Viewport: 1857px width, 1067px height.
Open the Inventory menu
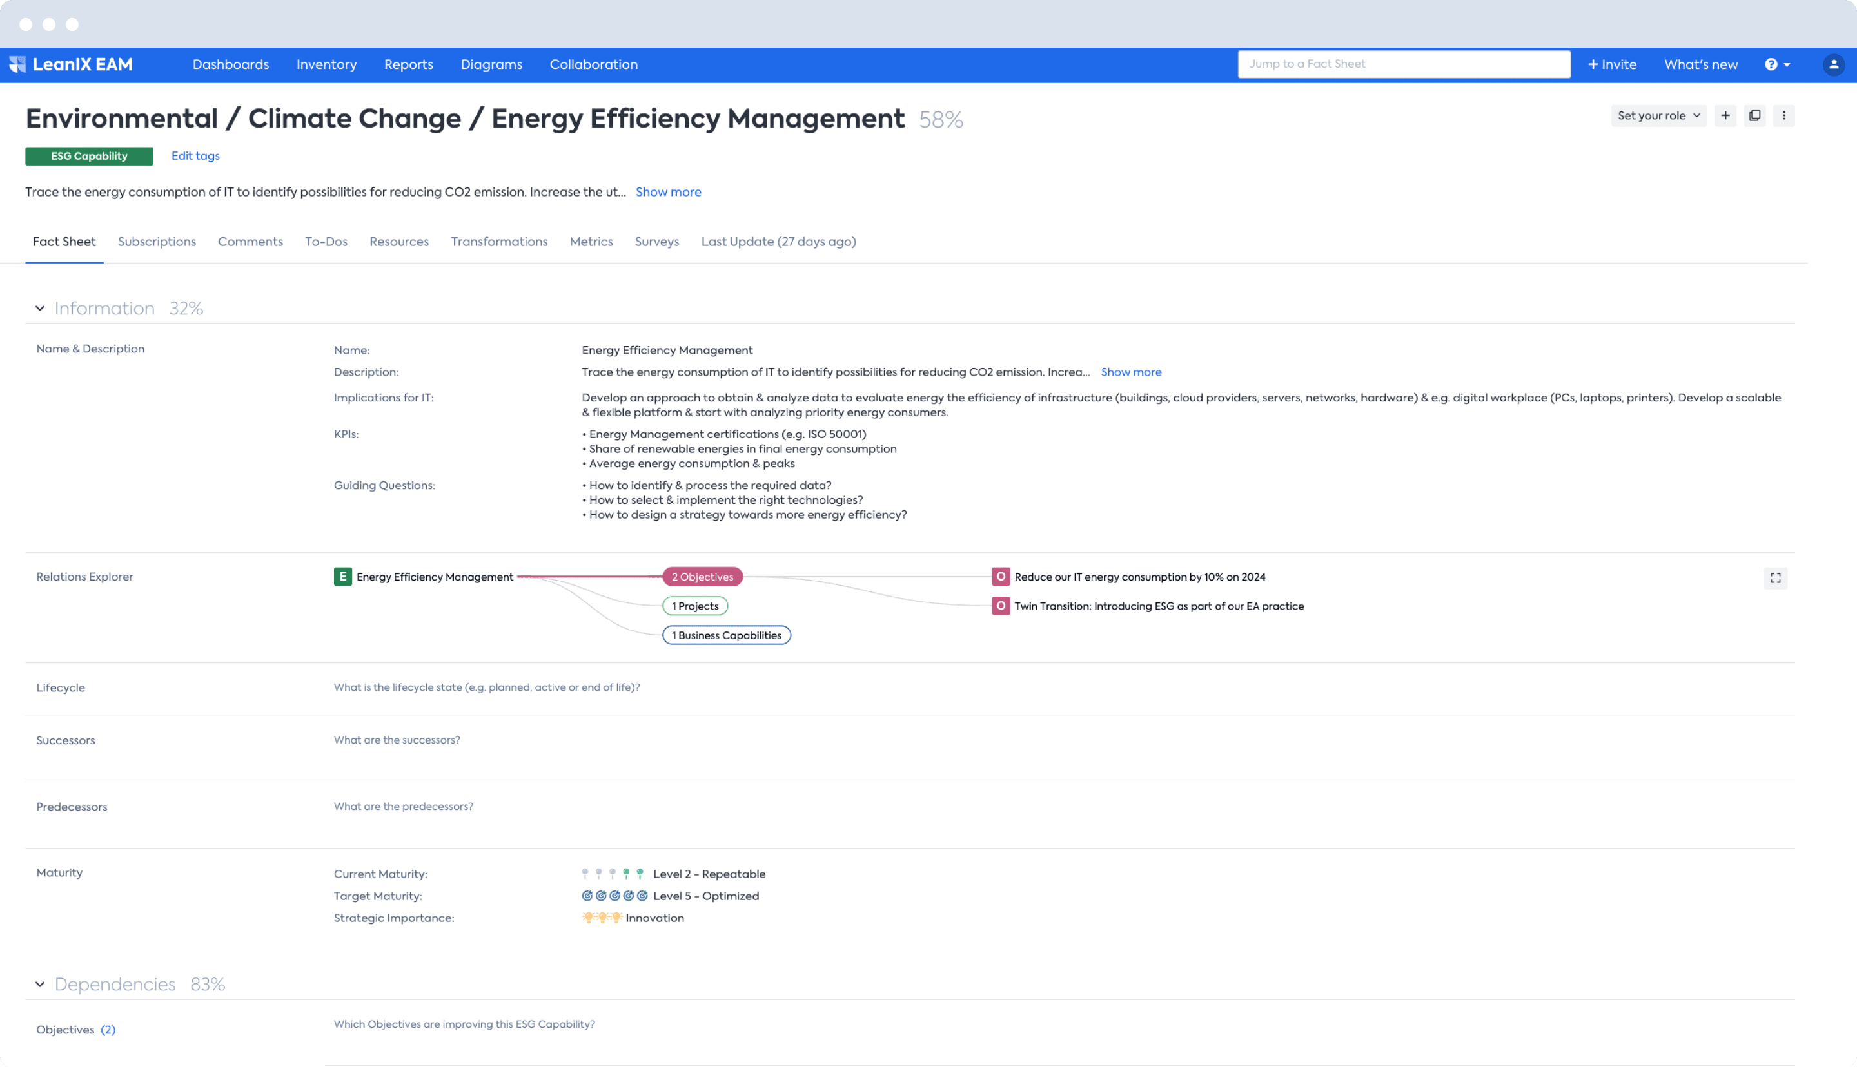[327, 64]
